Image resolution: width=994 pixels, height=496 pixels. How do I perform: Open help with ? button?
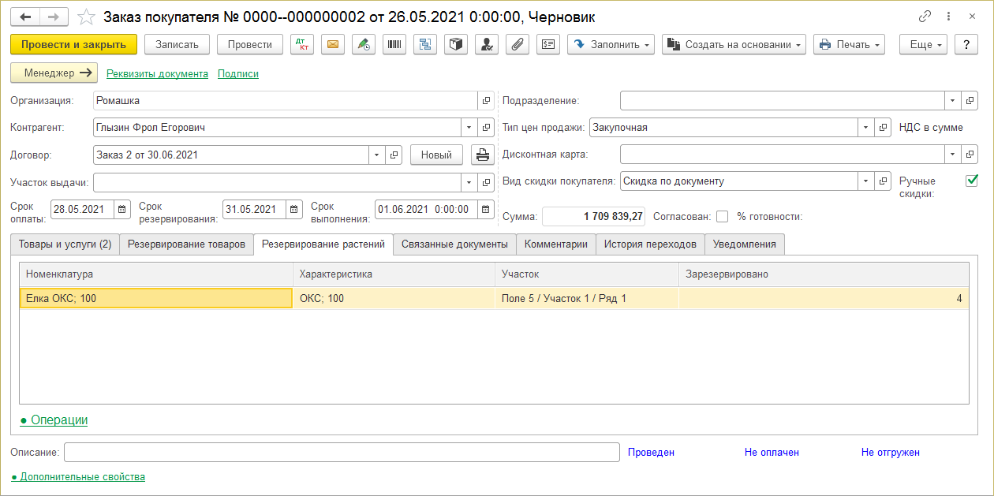click(966, 45)
